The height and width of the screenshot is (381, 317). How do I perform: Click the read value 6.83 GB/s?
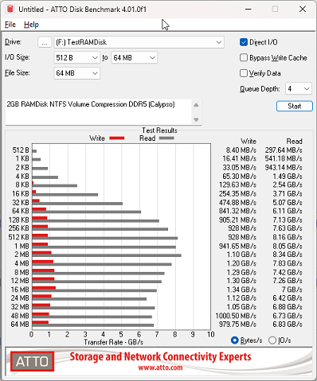click(288, 324)
